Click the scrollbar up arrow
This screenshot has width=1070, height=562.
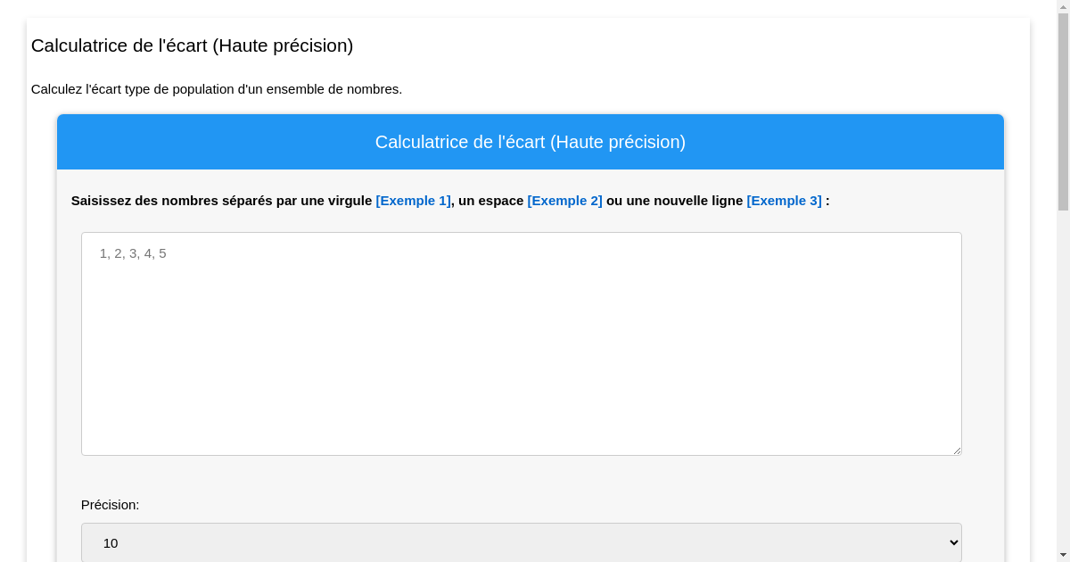click(x=1062, y=7)
